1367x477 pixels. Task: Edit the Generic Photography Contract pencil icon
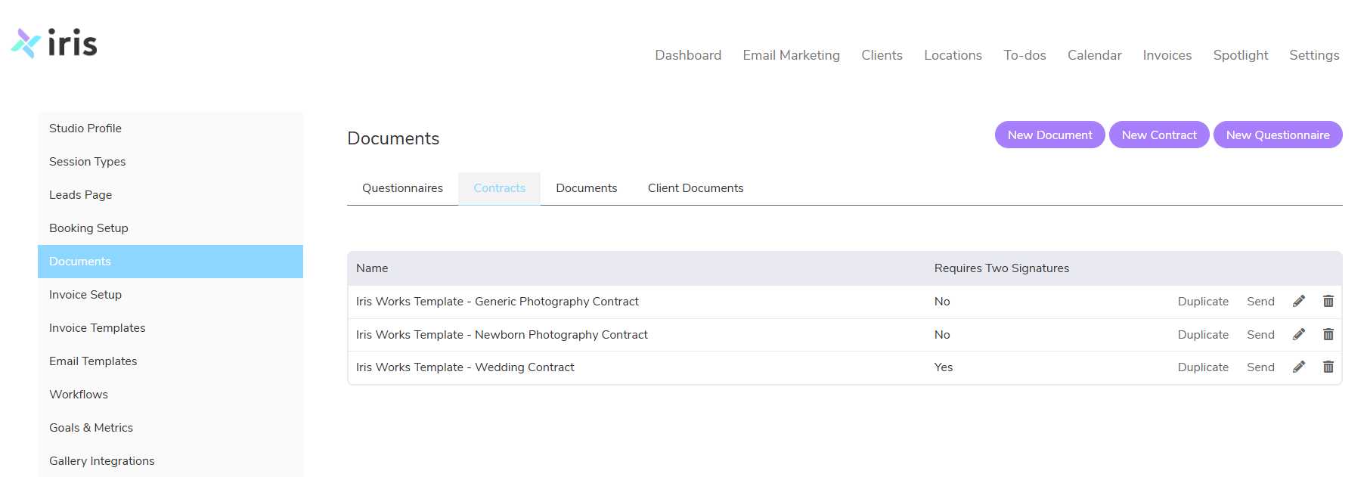1299,302
